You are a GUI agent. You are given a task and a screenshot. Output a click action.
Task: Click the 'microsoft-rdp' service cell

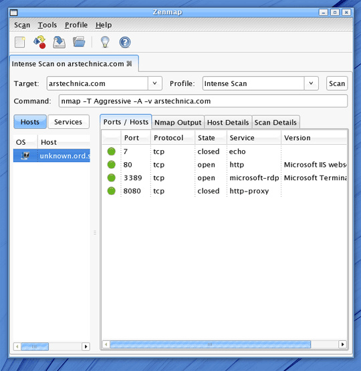click(254, 177)
